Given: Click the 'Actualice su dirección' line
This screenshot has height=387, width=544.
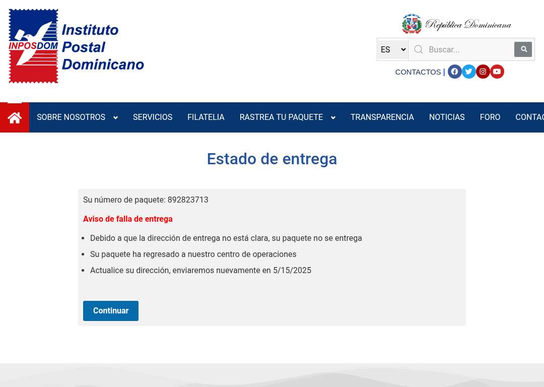Looking at the screenshot, I should click(x=200, y=271).
